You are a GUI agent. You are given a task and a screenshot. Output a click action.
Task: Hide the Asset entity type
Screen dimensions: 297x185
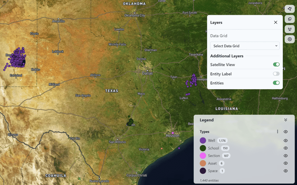tap(285, 163)
